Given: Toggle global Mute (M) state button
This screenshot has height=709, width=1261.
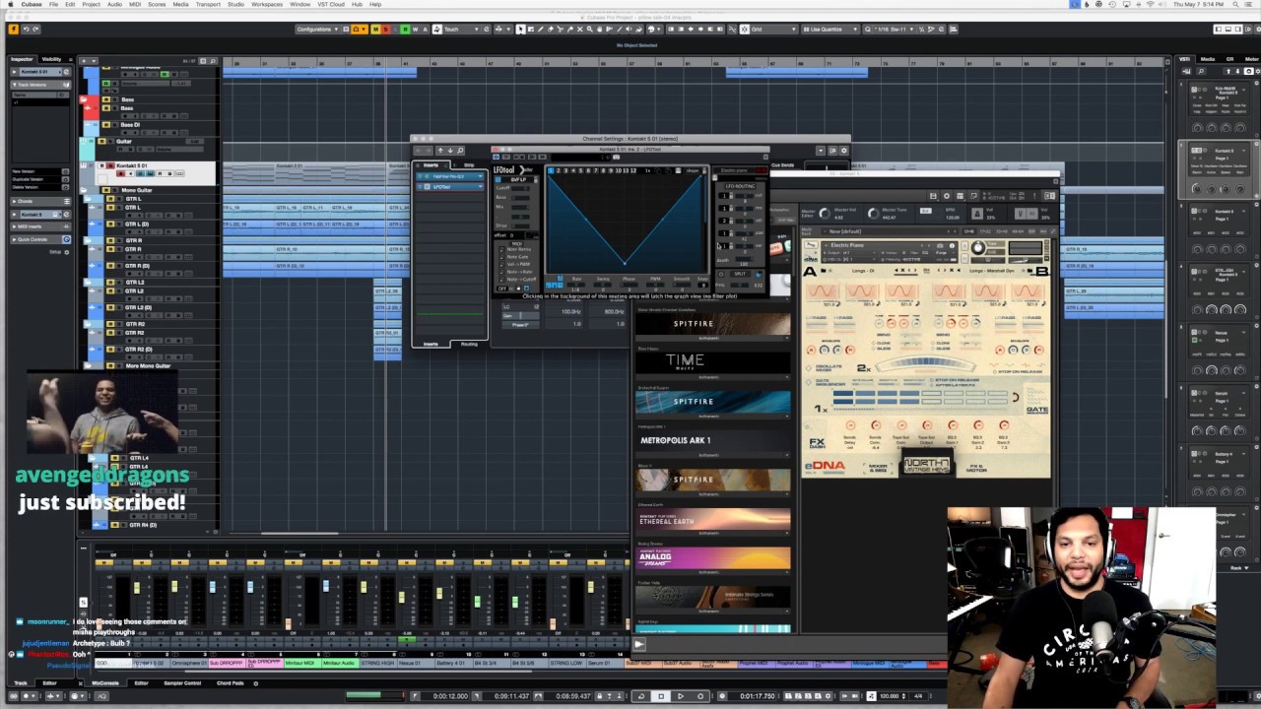Looking at the screenshot, I should click(x=375, y=30).
